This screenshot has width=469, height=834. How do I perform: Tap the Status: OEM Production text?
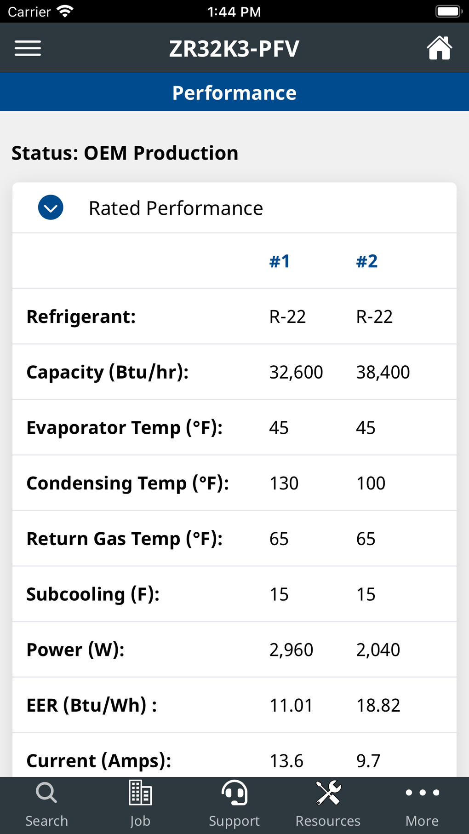coord(125,153)
